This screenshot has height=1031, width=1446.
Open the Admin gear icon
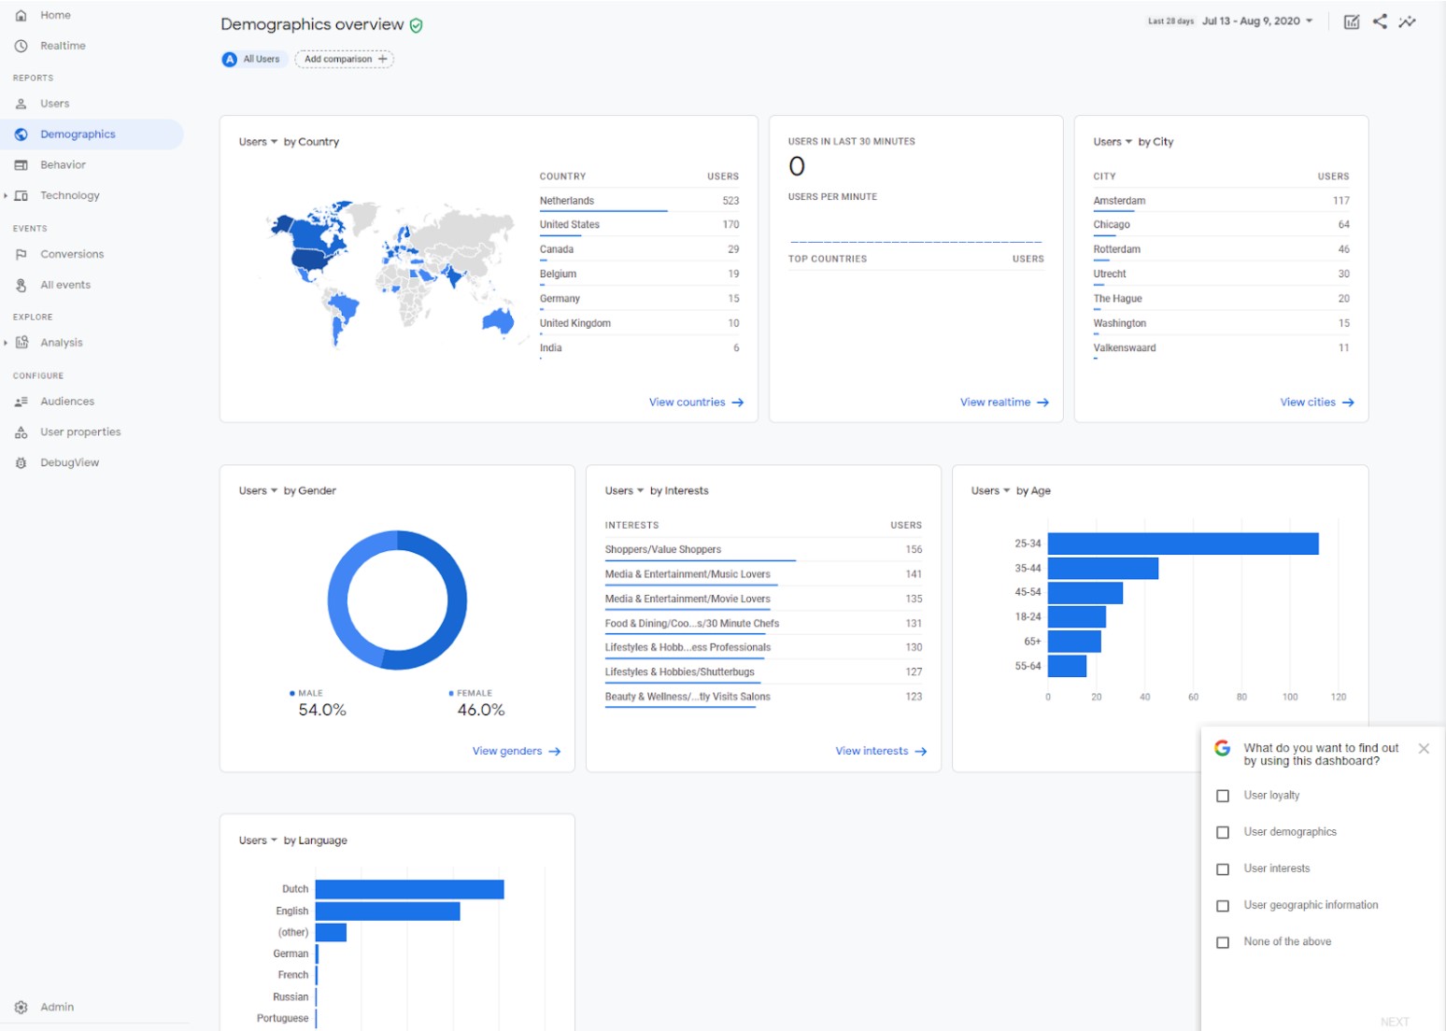pyautogui.click(x=21, y=1007)
